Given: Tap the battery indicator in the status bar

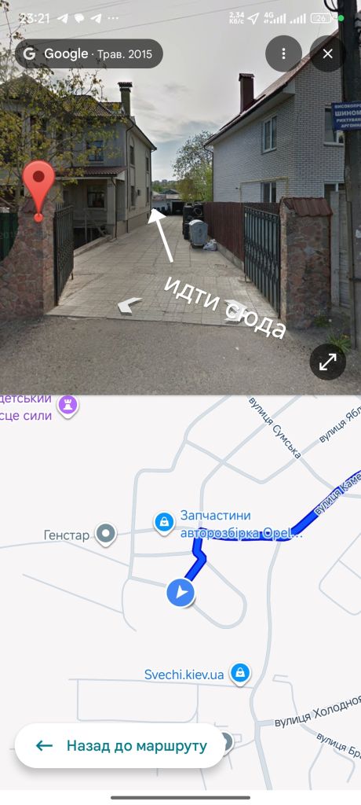Looking at the screenshot, I should (x=322, y=19).
